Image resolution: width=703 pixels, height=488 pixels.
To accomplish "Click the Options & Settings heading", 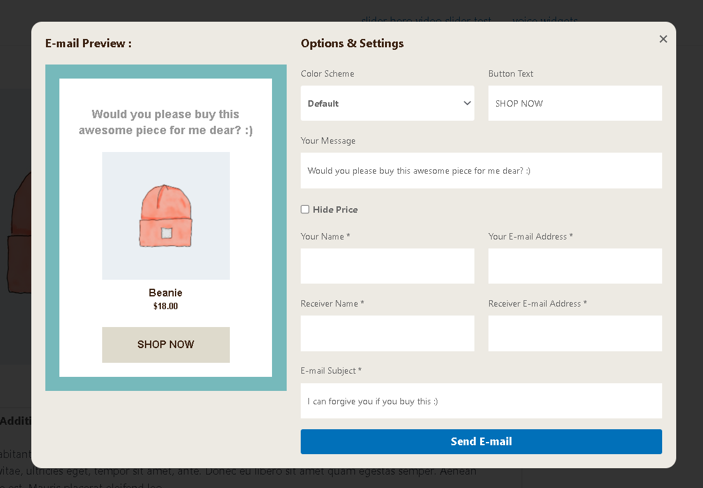I will pyautogui.click(x=352, y=43).
